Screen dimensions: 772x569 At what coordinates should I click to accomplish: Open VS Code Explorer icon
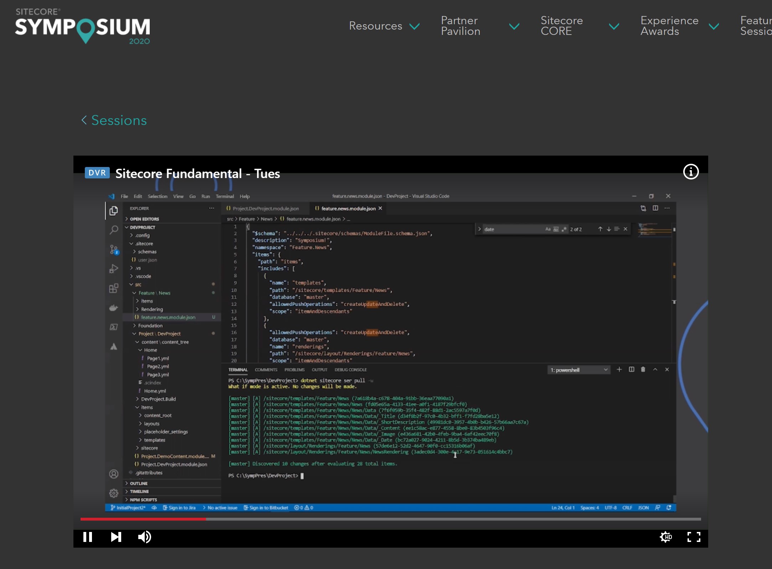[x=114, y=211]
